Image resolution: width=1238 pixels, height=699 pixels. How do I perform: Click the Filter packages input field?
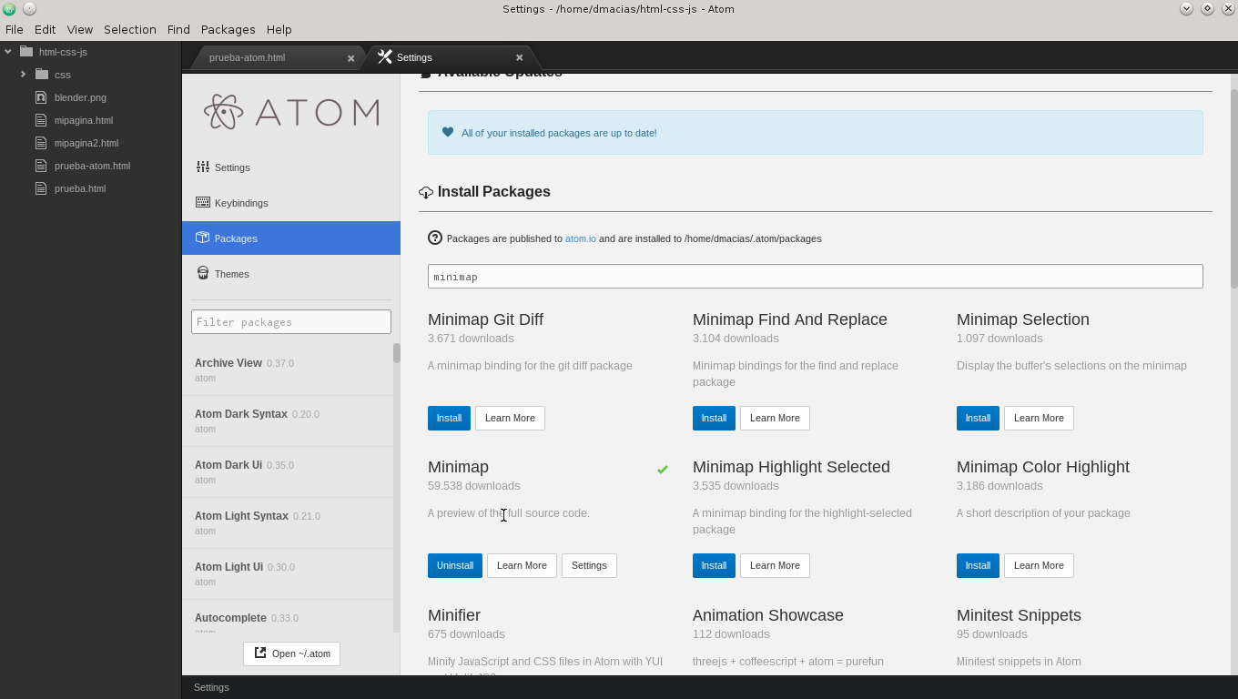click(x=290, y=322)
